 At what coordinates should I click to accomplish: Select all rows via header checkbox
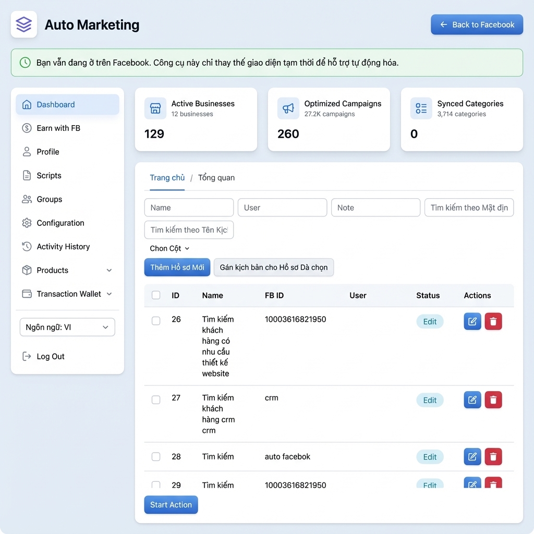click(x=155, y=295)
